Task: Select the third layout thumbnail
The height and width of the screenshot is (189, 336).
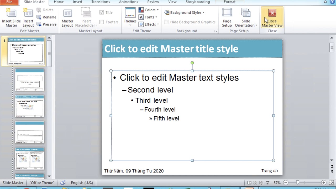Action: point(30,106)
